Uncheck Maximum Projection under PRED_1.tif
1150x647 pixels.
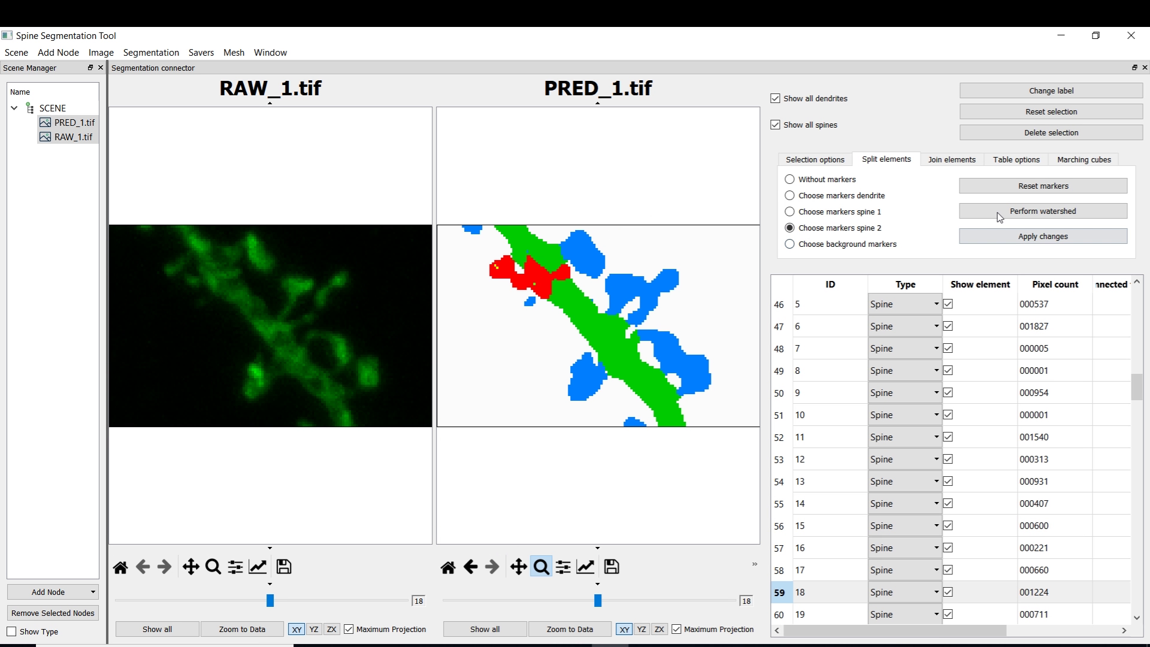[676, 629]
